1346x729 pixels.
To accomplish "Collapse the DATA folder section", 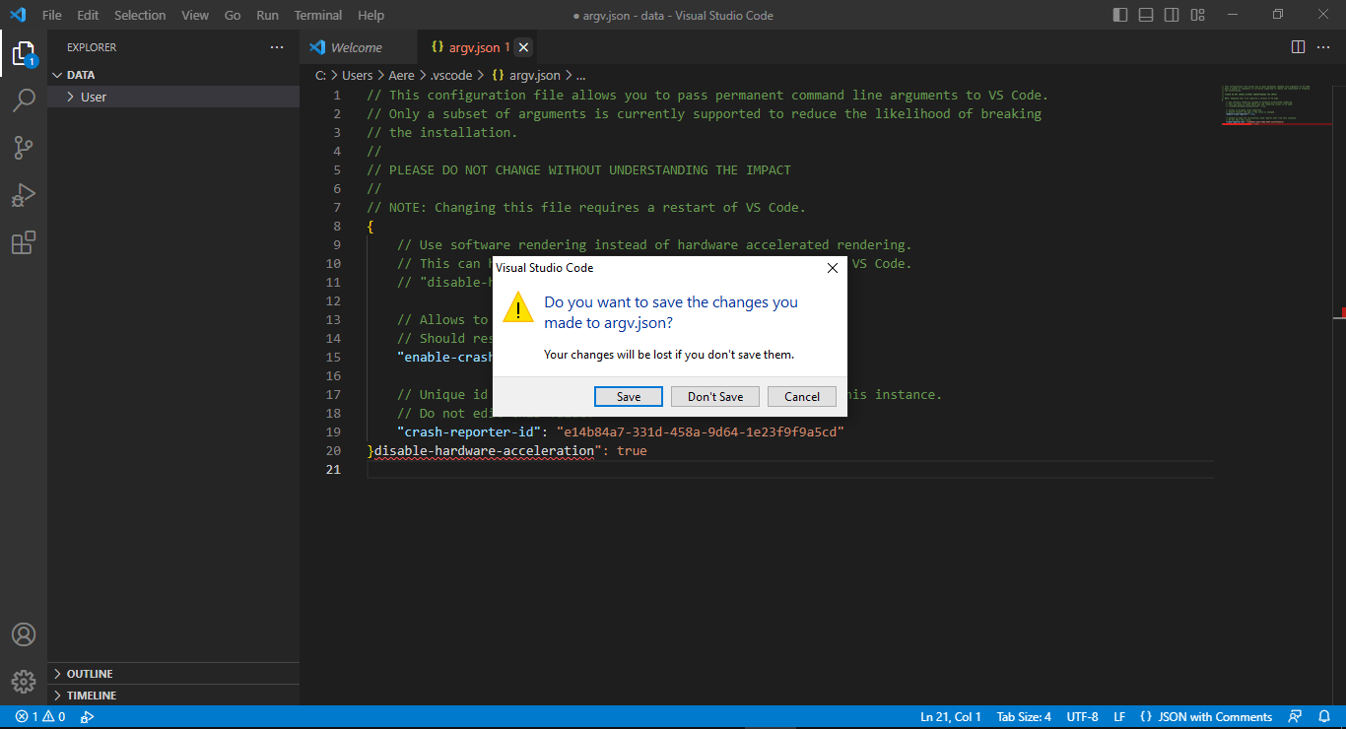I will [x=172, y=75].
